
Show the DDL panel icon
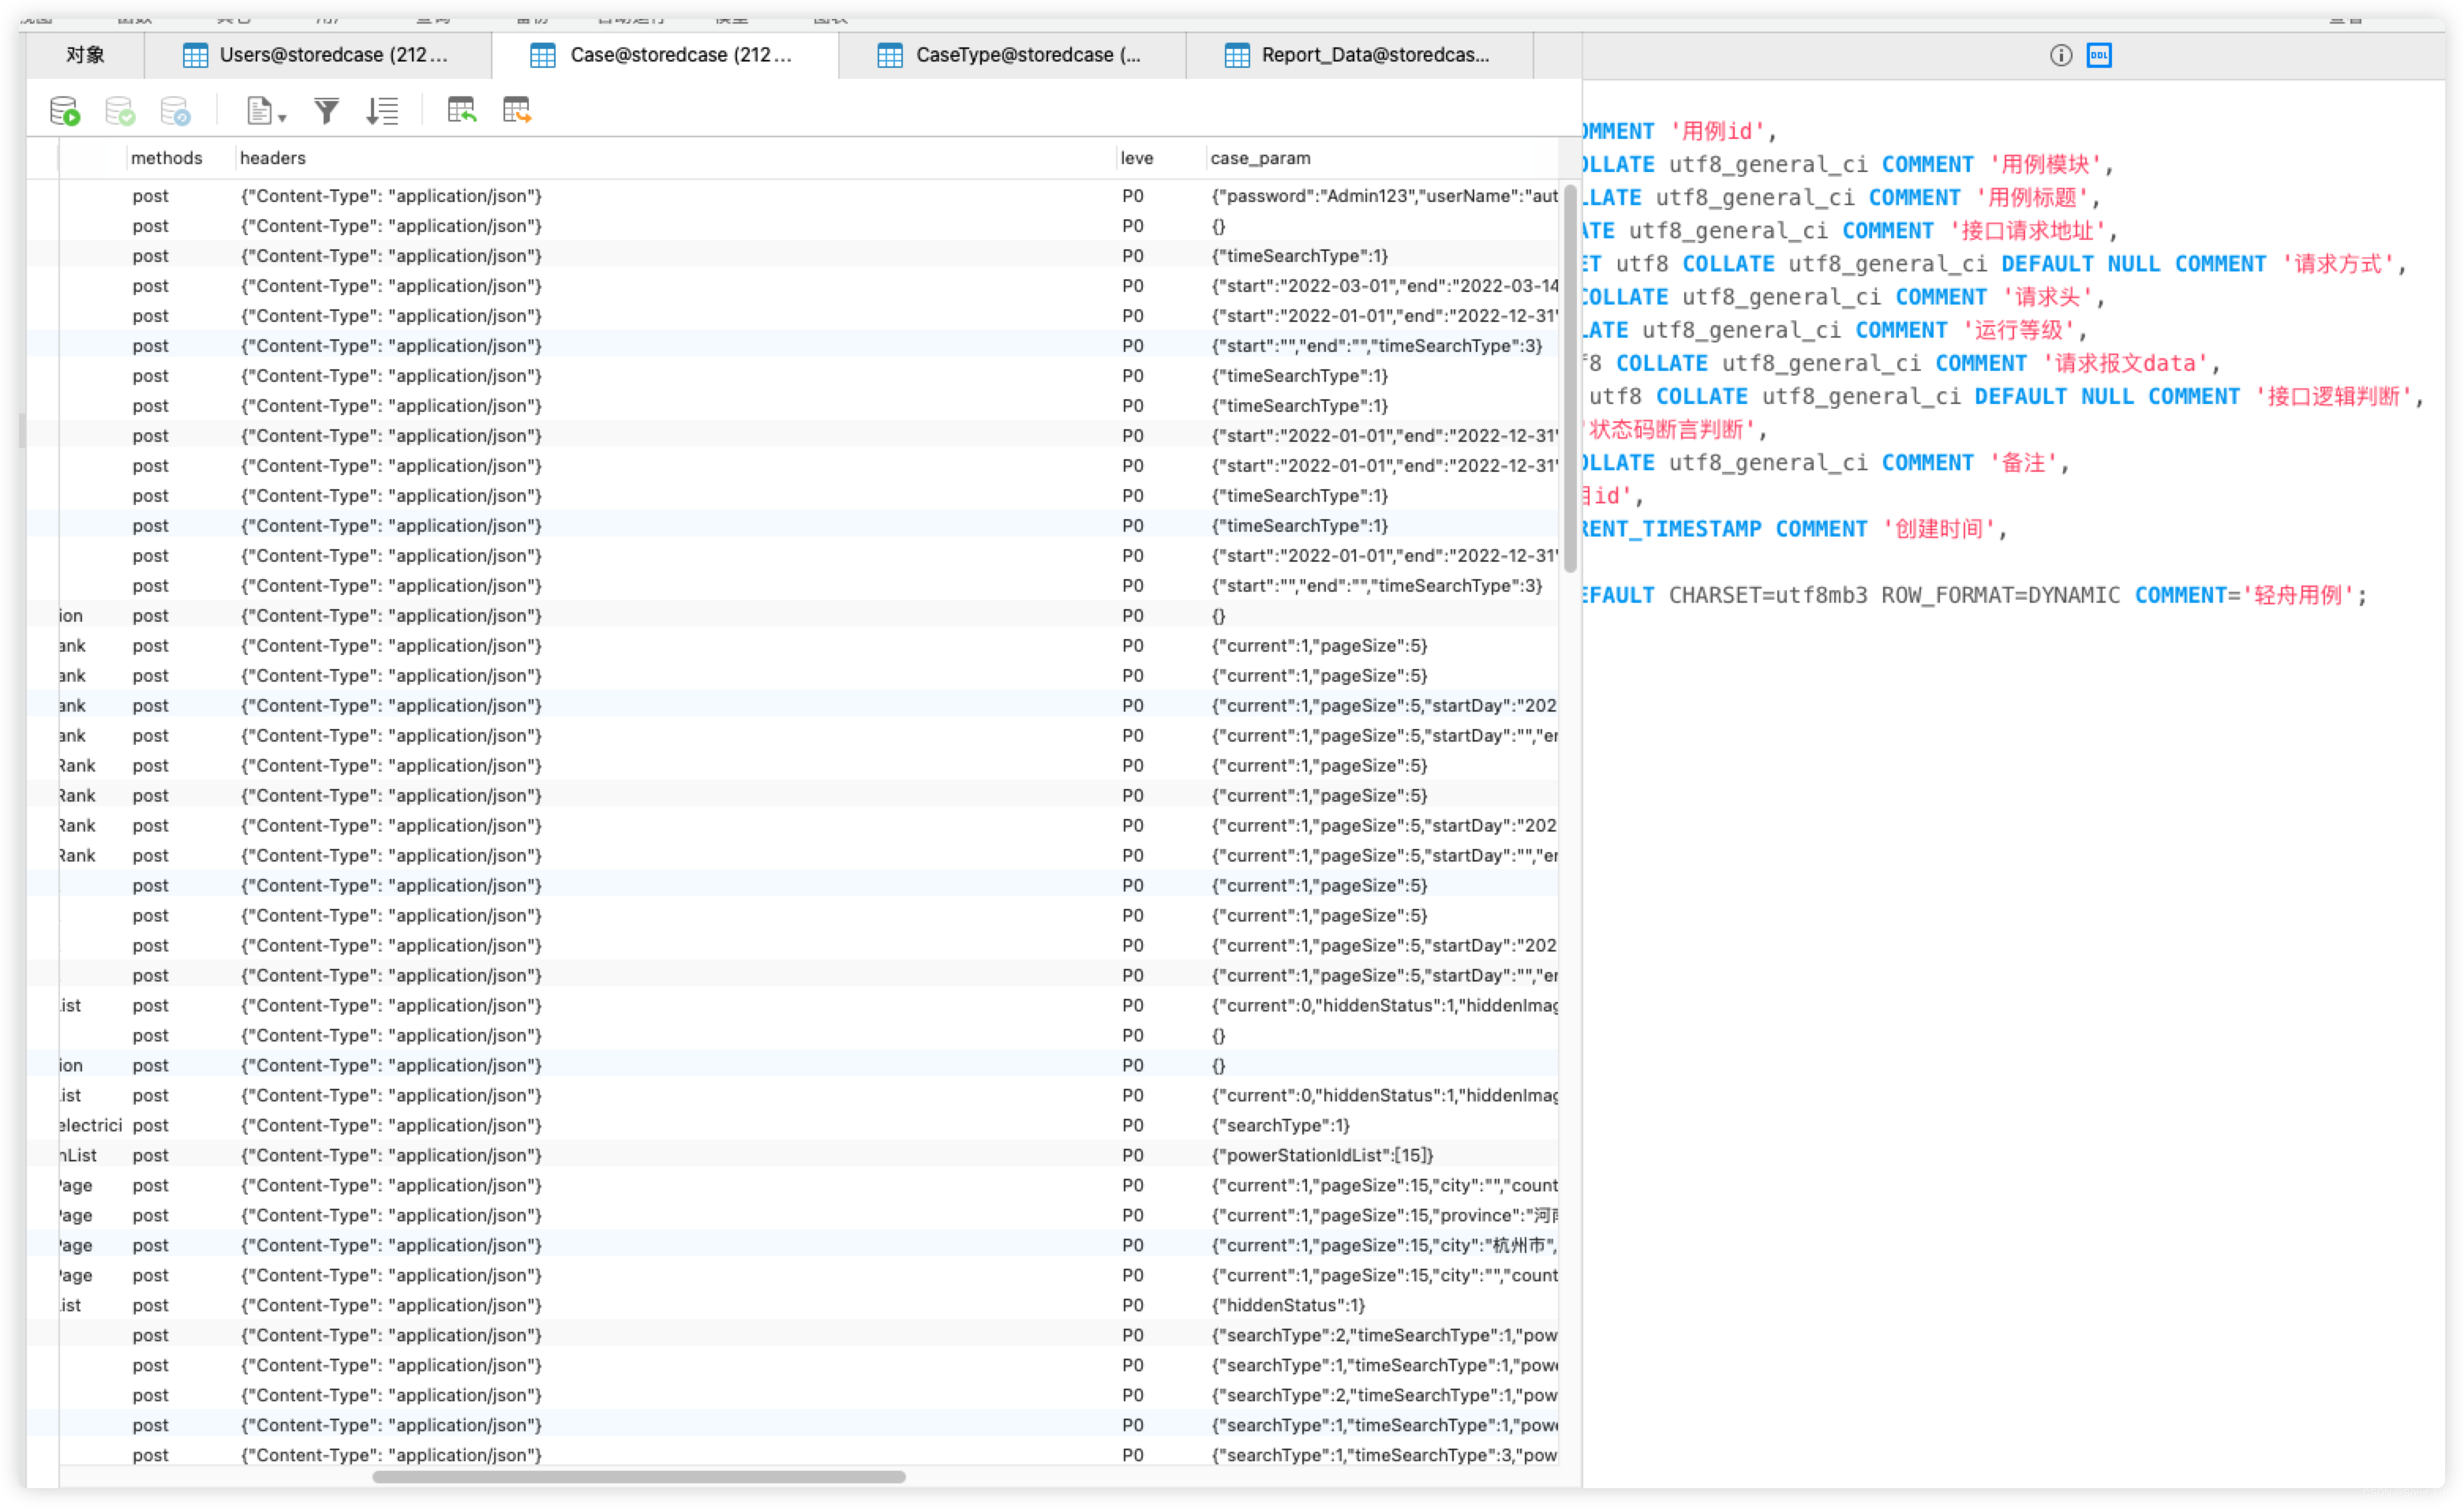pyautogui.click(x=2099, y=55)
